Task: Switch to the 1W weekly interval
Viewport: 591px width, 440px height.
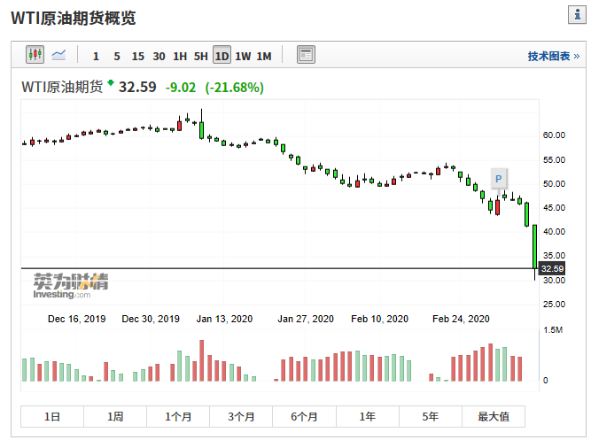Action: click(x=243, y=56)
